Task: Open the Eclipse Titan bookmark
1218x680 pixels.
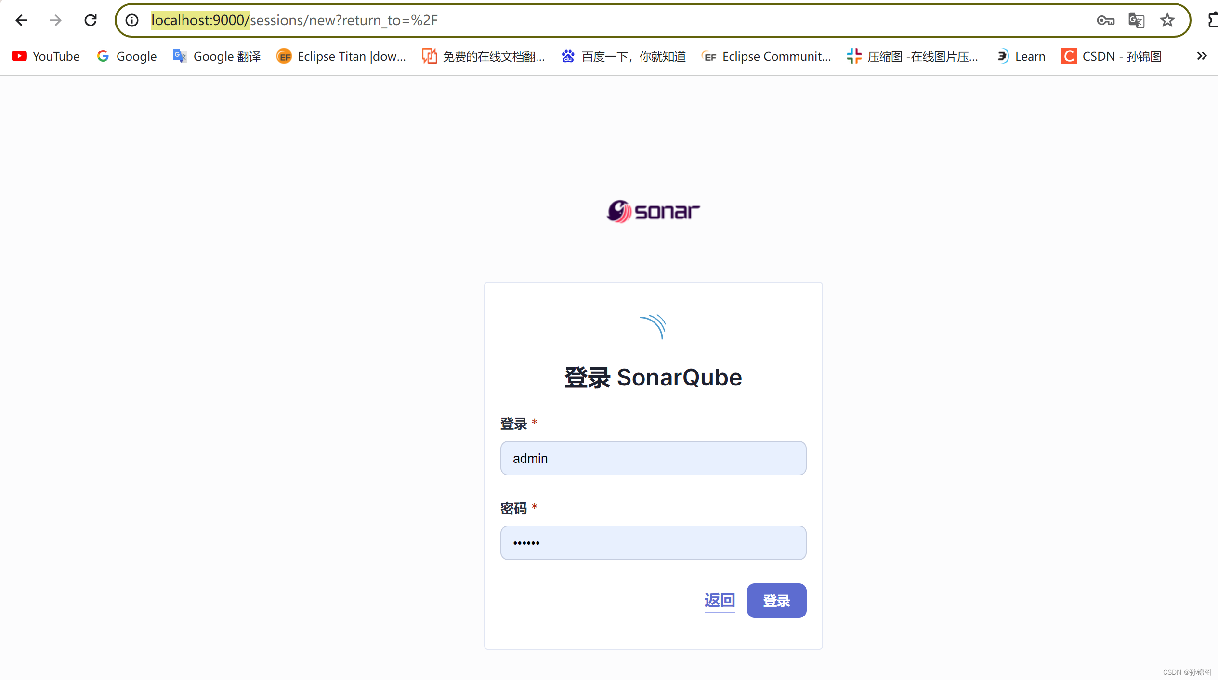Action: pyautogui.click(x=341, y=56)
